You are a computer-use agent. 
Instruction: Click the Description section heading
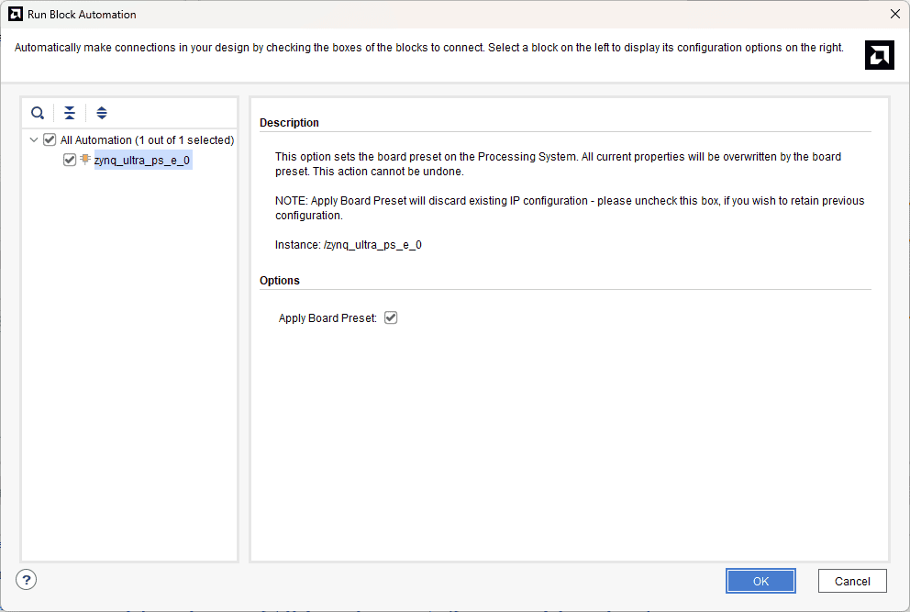(x=289, y=123)
